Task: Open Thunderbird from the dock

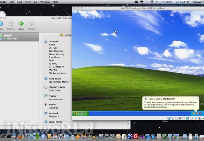Action: coord(15,136)
